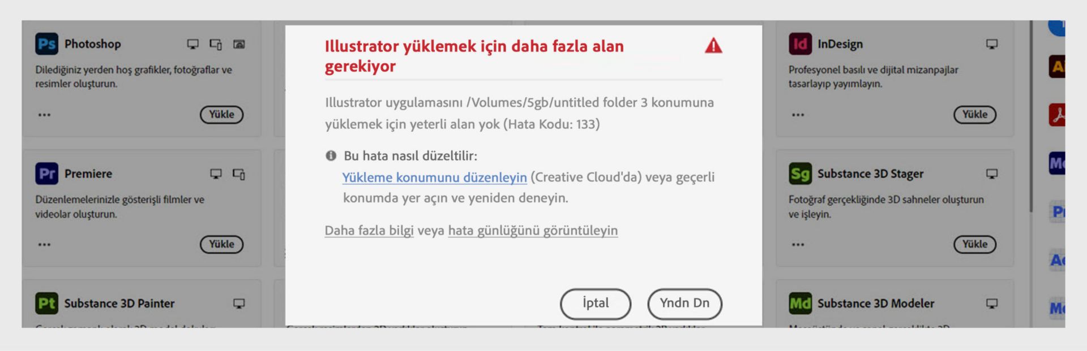The width and height of the screenshot is (1087, 351).
Task: Click Photoshop desktop-and-mobile platform icon
Action: pyautogui.click(x=216, y=44)
